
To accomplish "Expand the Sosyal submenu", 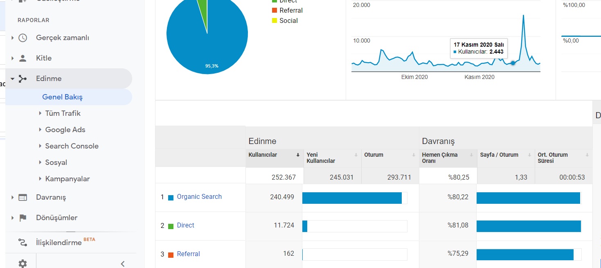I will [53, 162].
